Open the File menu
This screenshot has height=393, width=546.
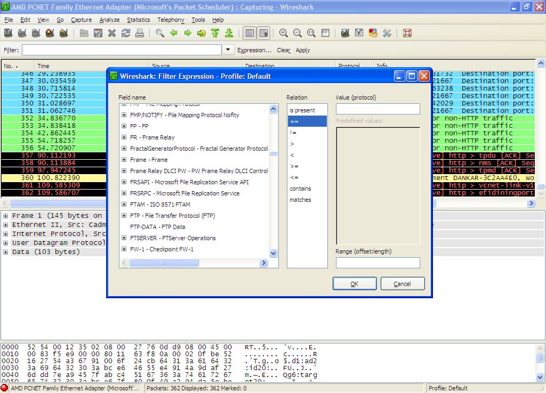coord(9,20)
